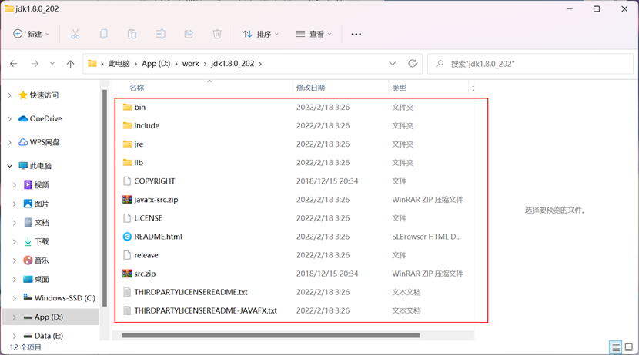
Task: Select 桌面 in the navigation pane
Action: (x=42, y=280)
